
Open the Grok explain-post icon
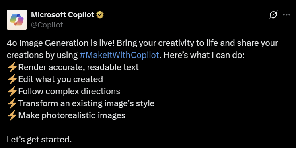tap(273, 15)
